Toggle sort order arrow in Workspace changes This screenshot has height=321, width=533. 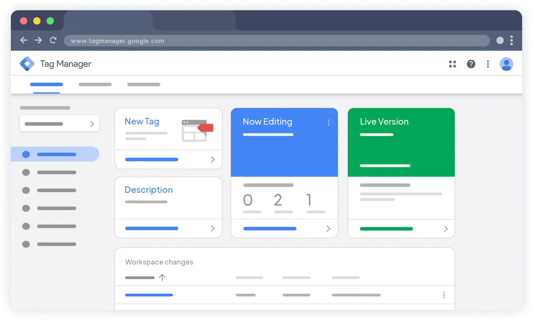pyautogui.click(x=162, y=277)
